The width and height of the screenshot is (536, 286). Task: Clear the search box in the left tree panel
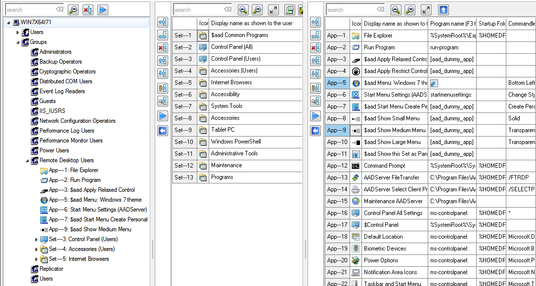tap(59, 9)
